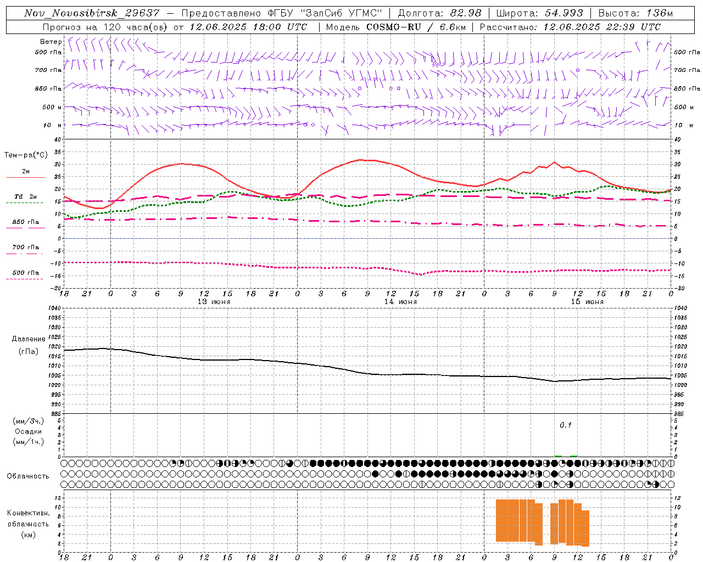Click the 'Широта: 54.993' header value
This screenshot has width=703, height=562.
click(539, 13)
